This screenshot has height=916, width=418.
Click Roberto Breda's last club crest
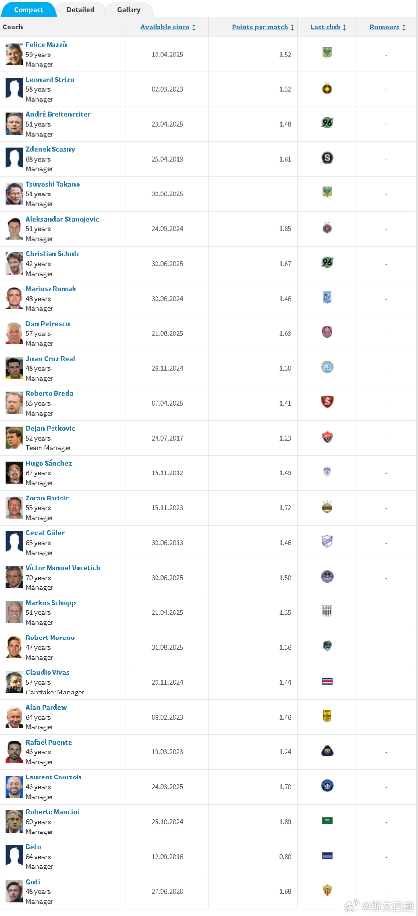[x=327, y=402]
